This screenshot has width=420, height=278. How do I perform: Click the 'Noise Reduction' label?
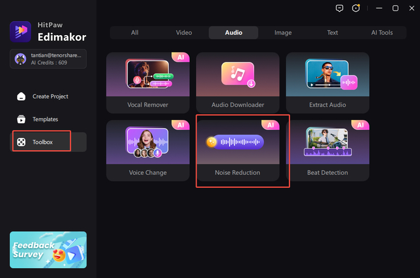(238, 172)
